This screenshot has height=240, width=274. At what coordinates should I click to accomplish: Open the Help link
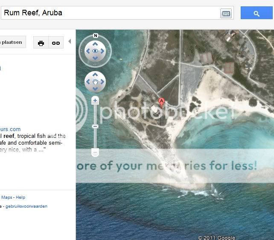click(x=20, y=197)
